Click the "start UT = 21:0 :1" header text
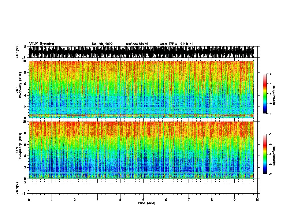The width and height of the screenshot is (290, 224). 176,44
